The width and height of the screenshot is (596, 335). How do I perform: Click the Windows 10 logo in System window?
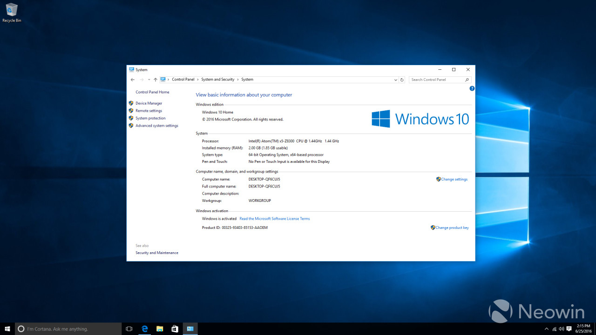coord(420,119)
